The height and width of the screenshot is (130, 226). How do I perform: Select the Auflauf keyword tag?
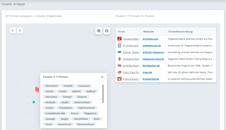91,91
